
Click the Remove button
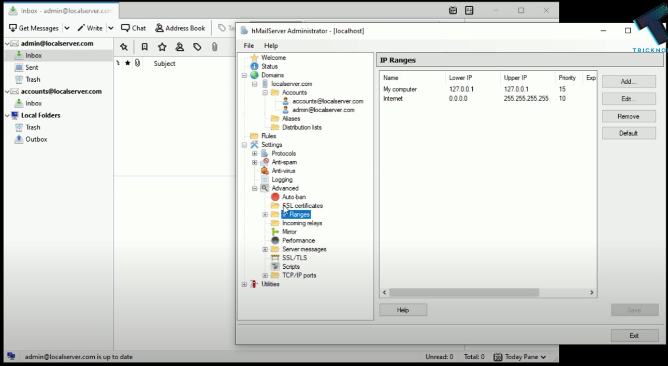[629, 116]
